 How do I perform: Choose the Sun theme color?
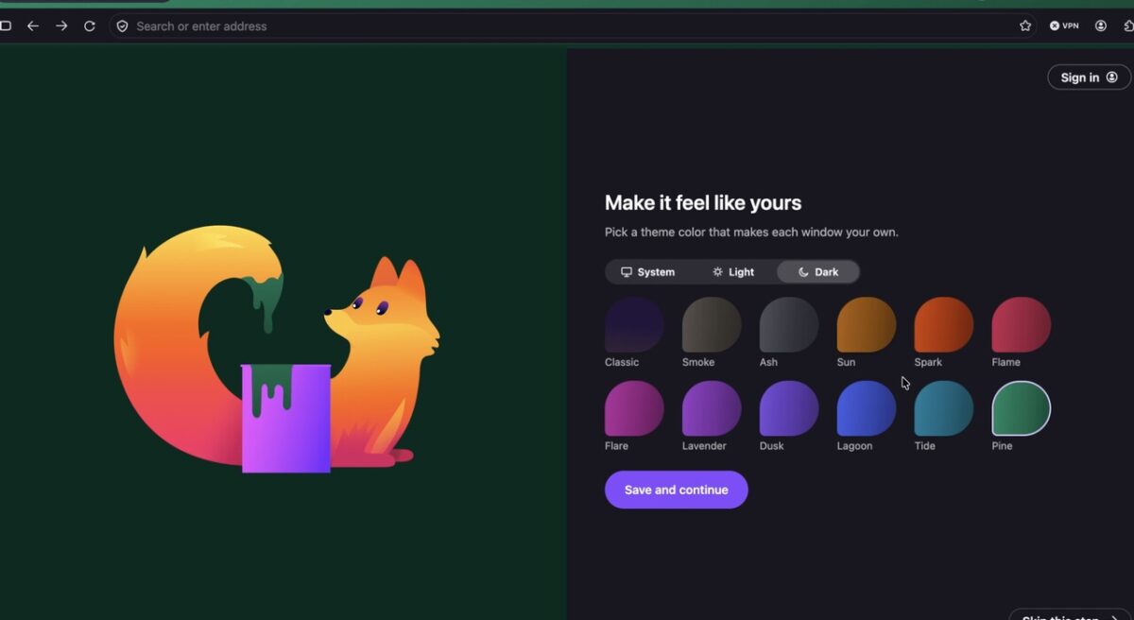coord(867,325)
